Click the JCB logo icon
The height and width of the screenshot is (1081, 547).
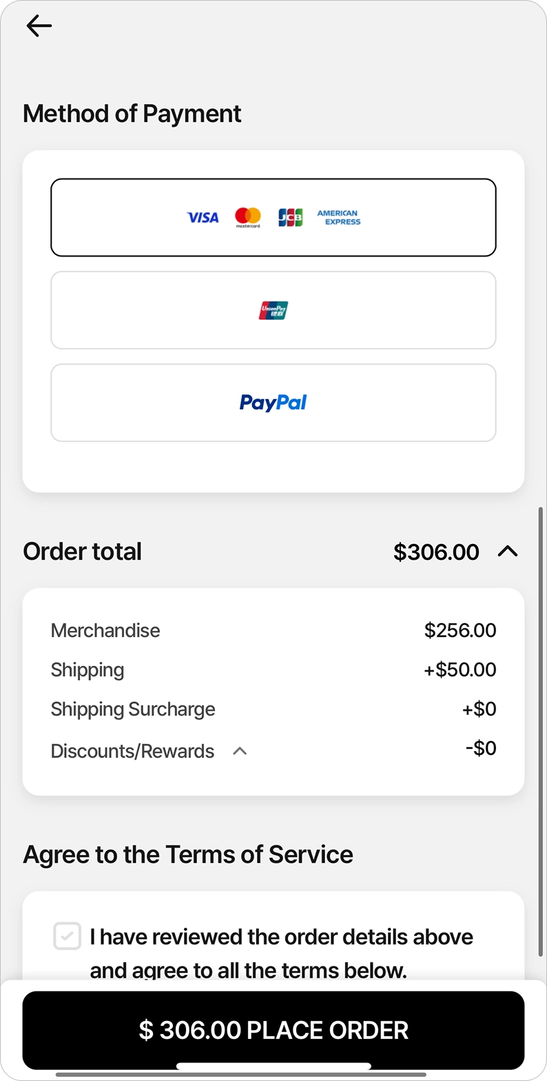pyautogui.click(x=290, y=218)
